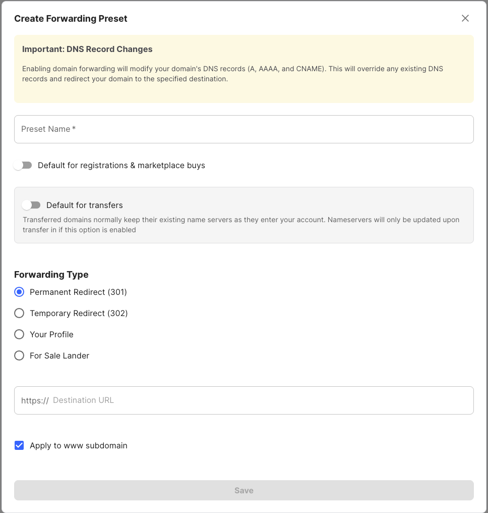The image size is (488, 513).
Task: Click the 'Default for registrations & marketplace buys' label
Action: click(x=121, y=166)
